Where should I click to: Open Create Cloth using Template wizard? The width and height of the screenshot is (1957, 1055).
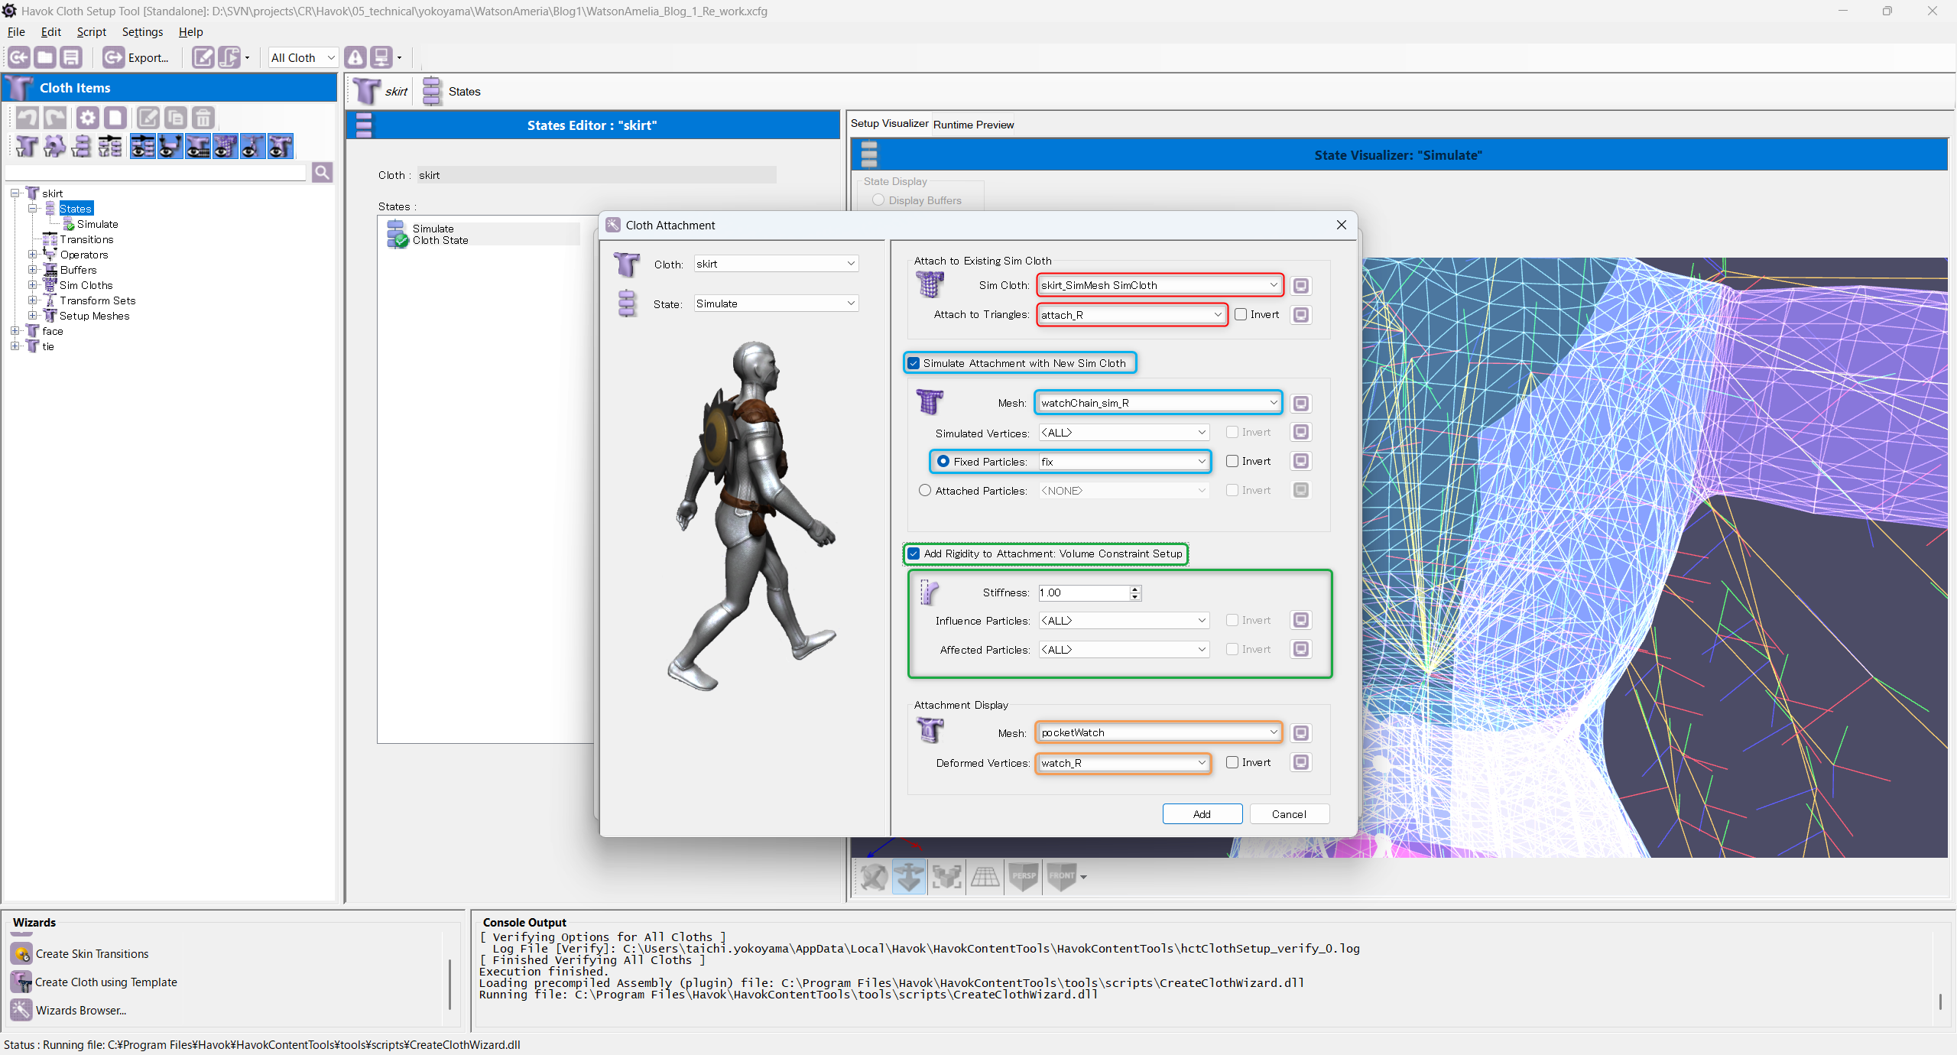pos(94,982)
